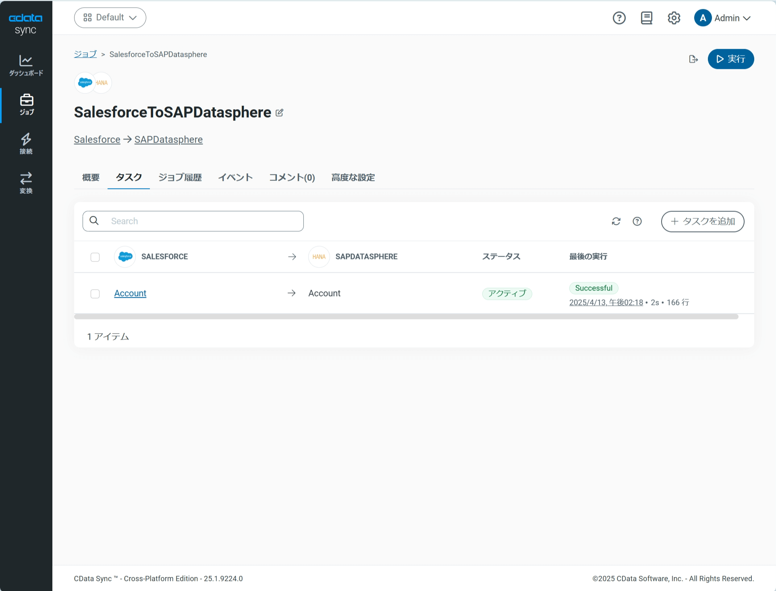Open settings gear icon

pos(674,18)
